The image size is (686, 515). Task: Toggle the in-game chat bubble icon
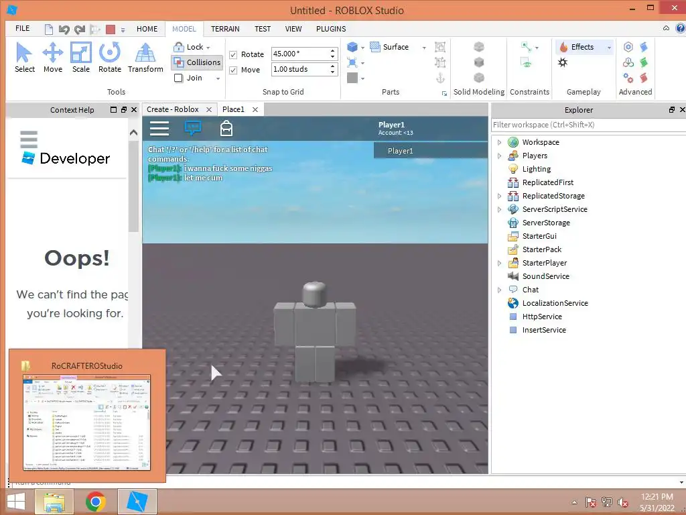(193, 128)
